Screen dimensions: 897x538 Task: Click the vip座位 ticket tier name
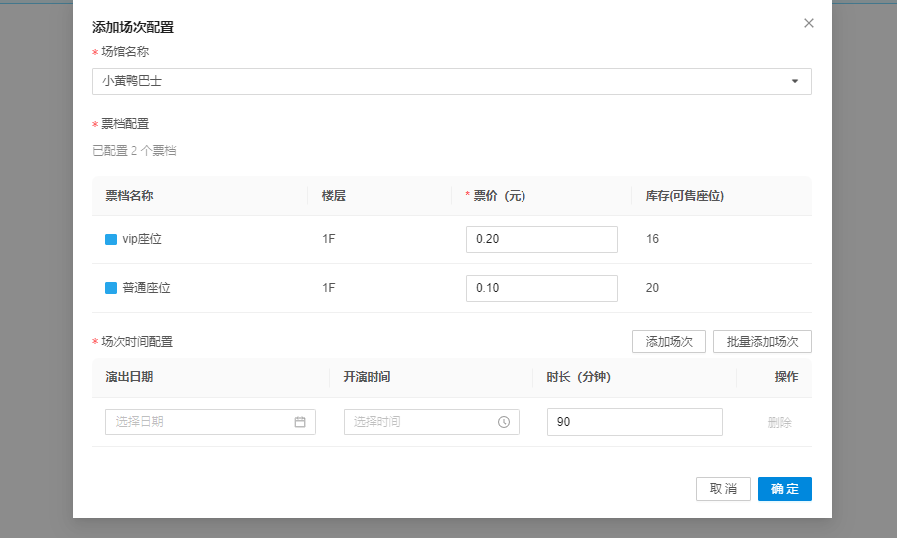(x=142, y=239)
